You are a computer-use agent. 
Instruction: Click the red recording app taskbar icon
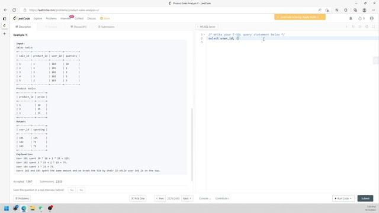(50, 208)
